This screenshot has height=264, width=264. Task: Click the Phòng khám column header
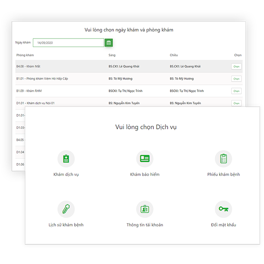[25, 55]
